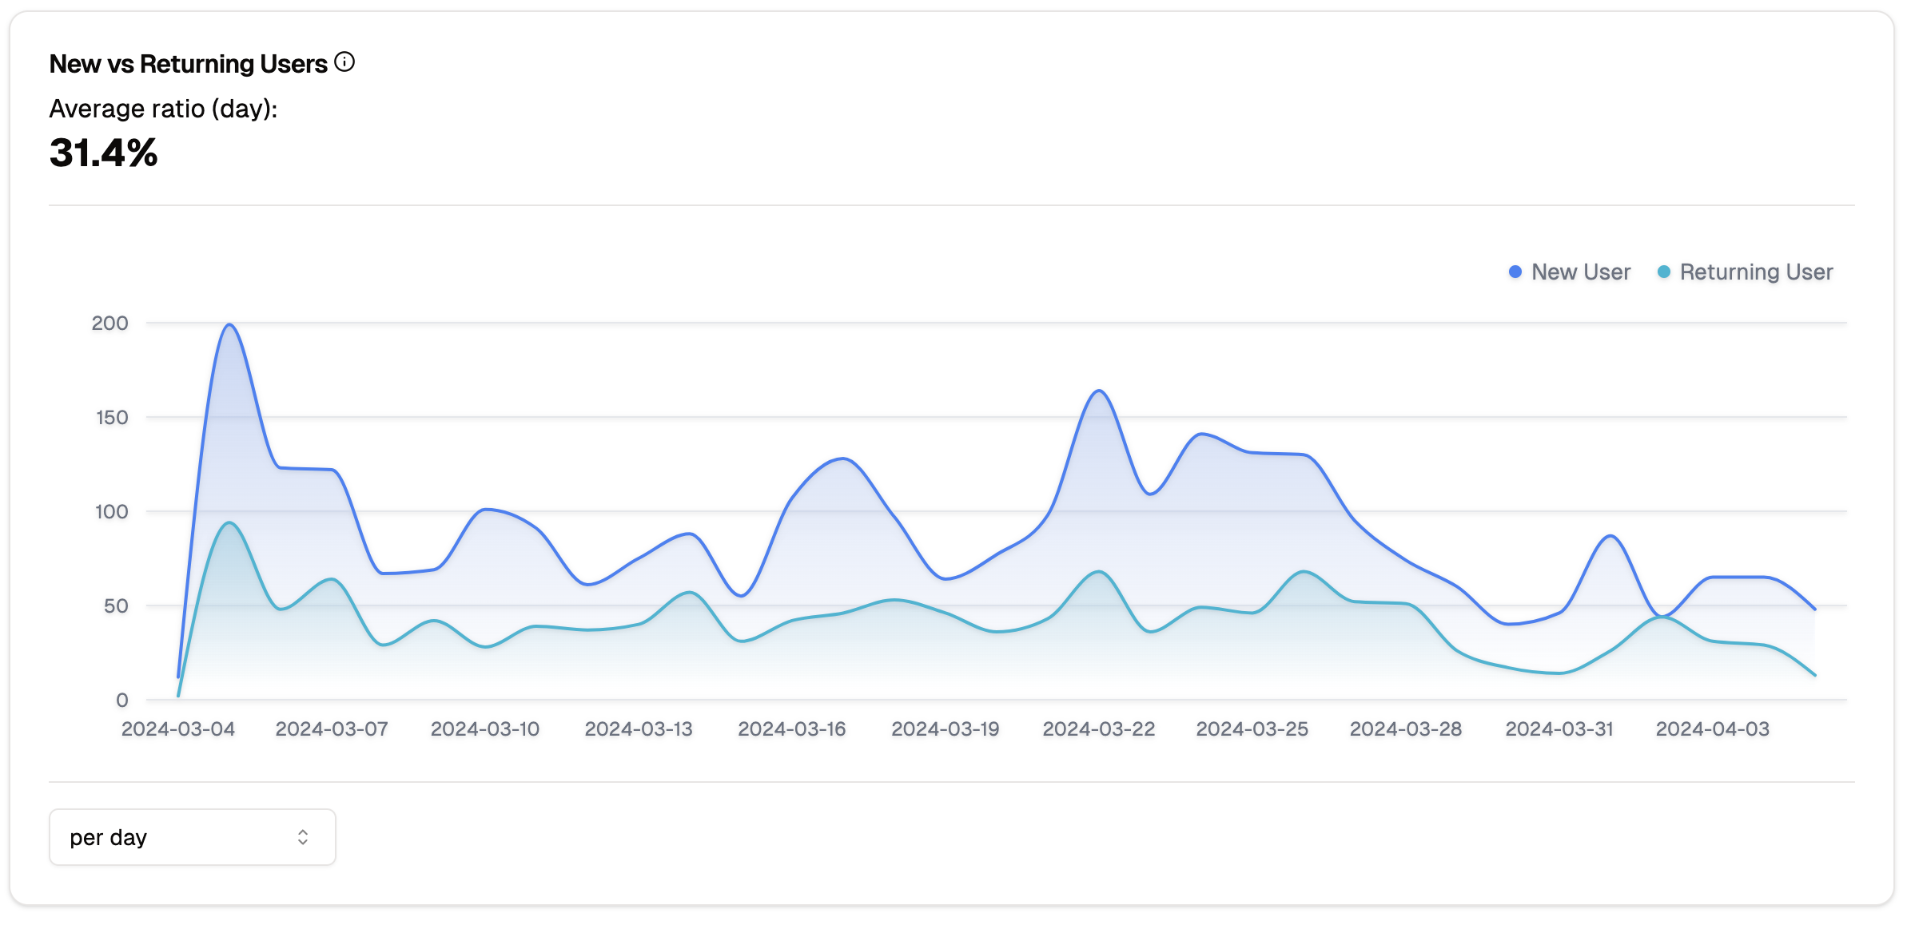Click the 2024-03-28 x-axis label
The height and width of the screenshot is (925, 1907).
click(x=1406, y=729)
